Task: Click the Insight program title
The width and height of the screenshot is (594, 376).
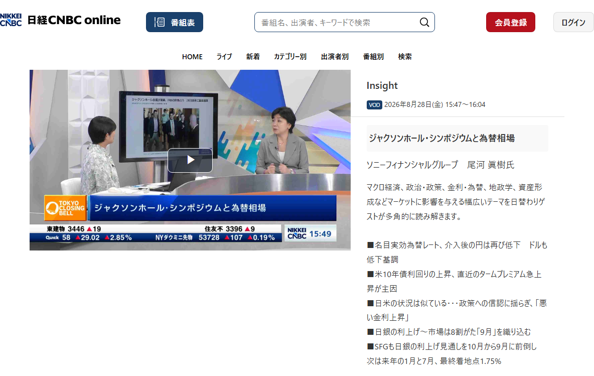Action: 382,86
